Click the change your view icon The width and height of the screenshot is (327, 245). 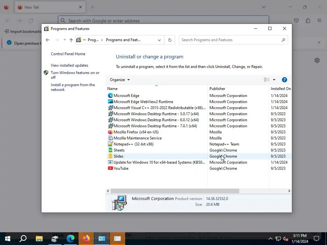click(x=267, y=79)
